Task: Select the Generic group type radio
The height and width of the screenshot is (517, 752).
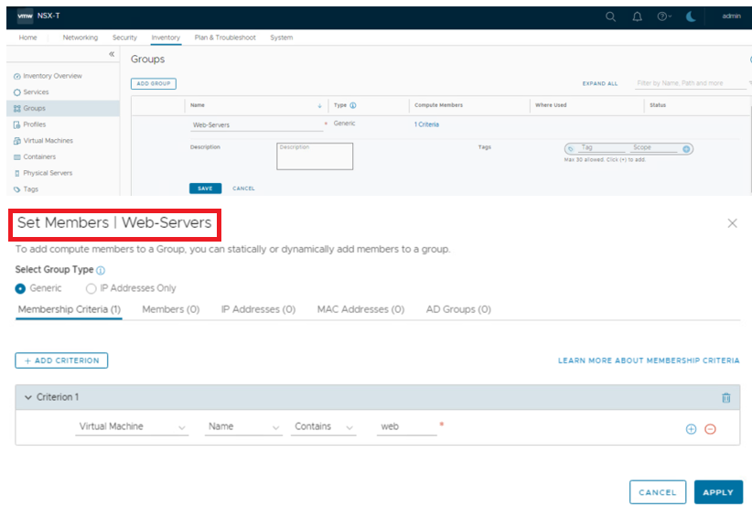Action: (21, 288)
